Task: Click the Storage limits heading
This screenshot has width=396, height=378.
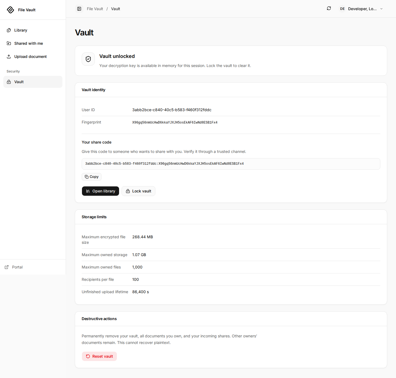Action: coord(94,217)
